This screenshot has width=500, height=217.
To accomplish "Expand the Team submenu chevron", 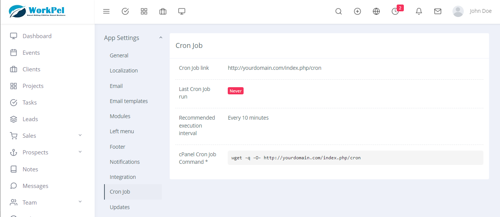I will coord(80,202).
